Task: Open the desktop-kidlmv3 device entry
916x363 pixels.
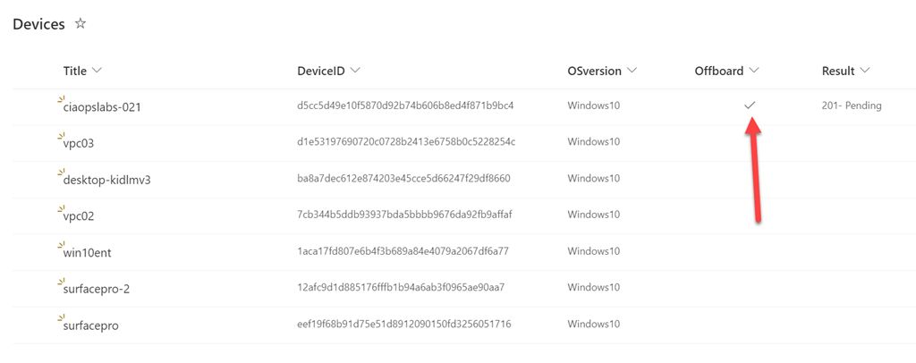Action: click(106, 180)
